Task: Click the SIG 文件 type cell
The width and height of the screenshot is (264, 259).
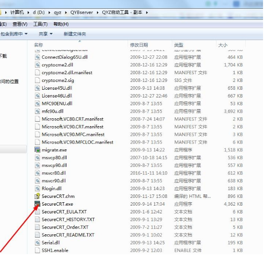Action: pyautogui.click(x=183, y=81)
